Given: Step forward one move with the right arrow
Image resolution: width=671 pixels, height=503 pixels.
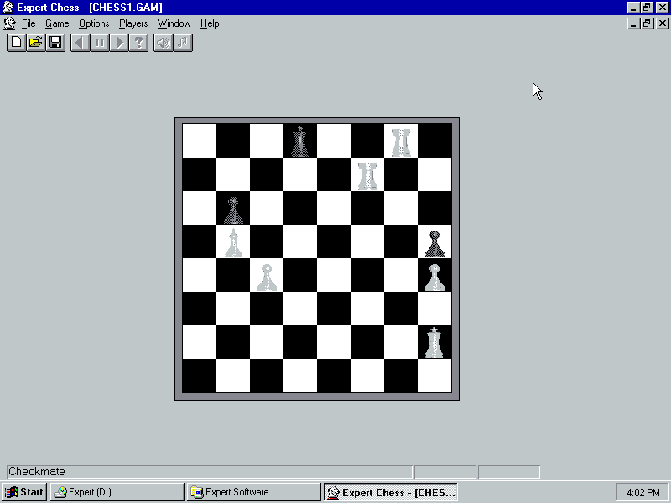Looking at the screenshot, I should pos(119,43).
